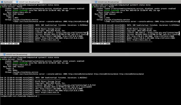Viewport: 181px width, 105px height.
Task: Select the minio02-test Broadcasting tab
Action: click(x=107, y=2)
